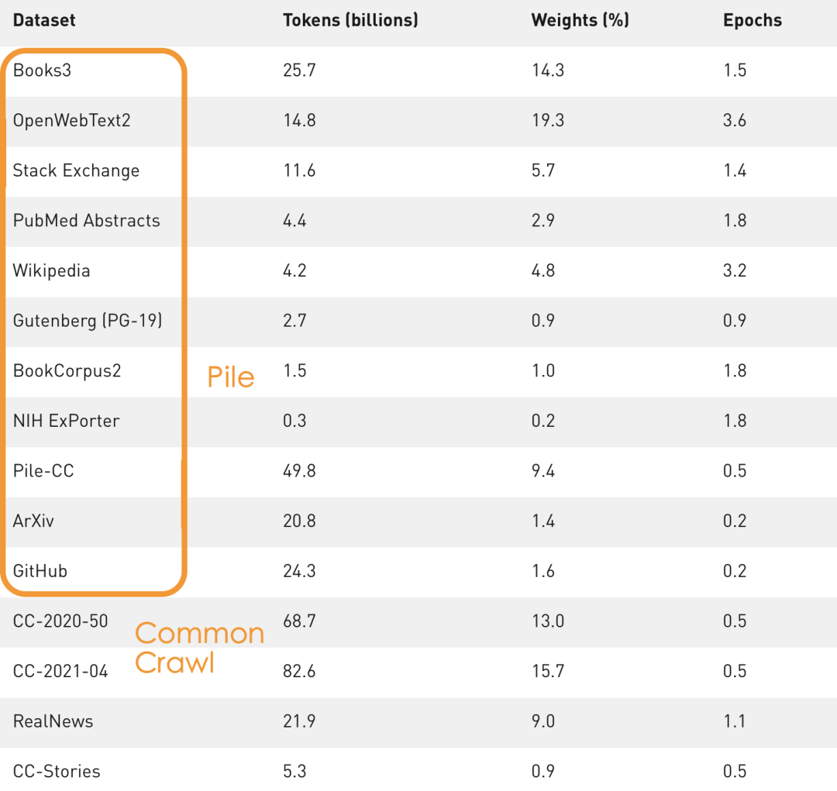Click the Weights (%) column header
This screenshot has height=791, width=837.
580,20
